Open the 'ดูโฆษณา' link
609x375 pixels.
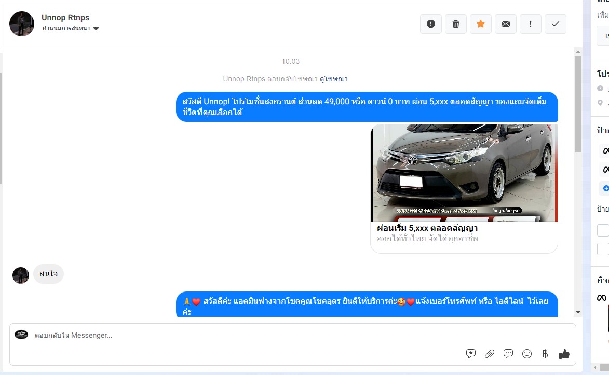(334, 79)
